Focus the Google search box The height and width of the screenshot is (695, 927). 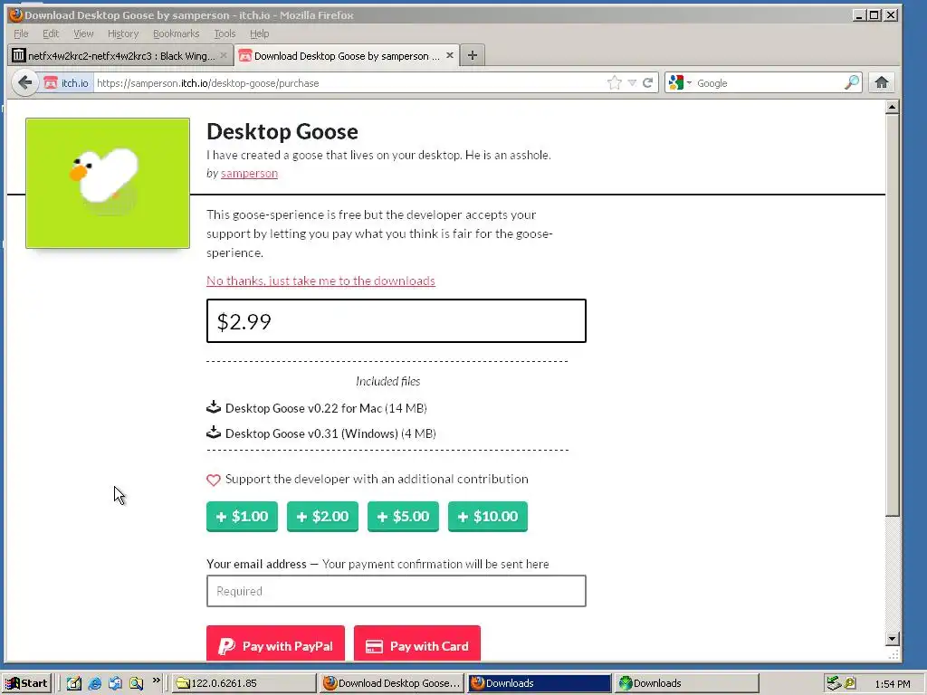[x=769, y=83]
